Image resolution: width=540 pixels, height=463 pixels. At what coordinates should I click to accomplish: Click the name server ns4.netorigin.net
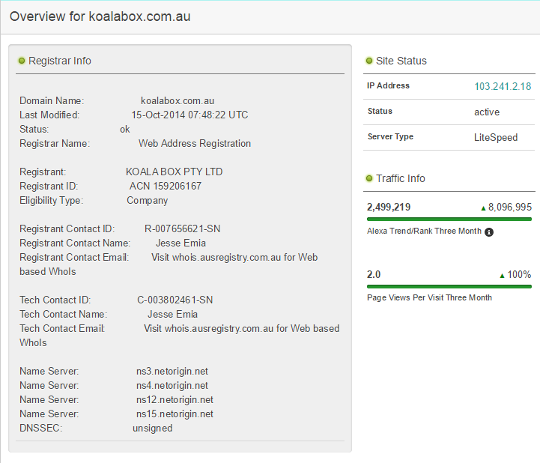point(172,386)
